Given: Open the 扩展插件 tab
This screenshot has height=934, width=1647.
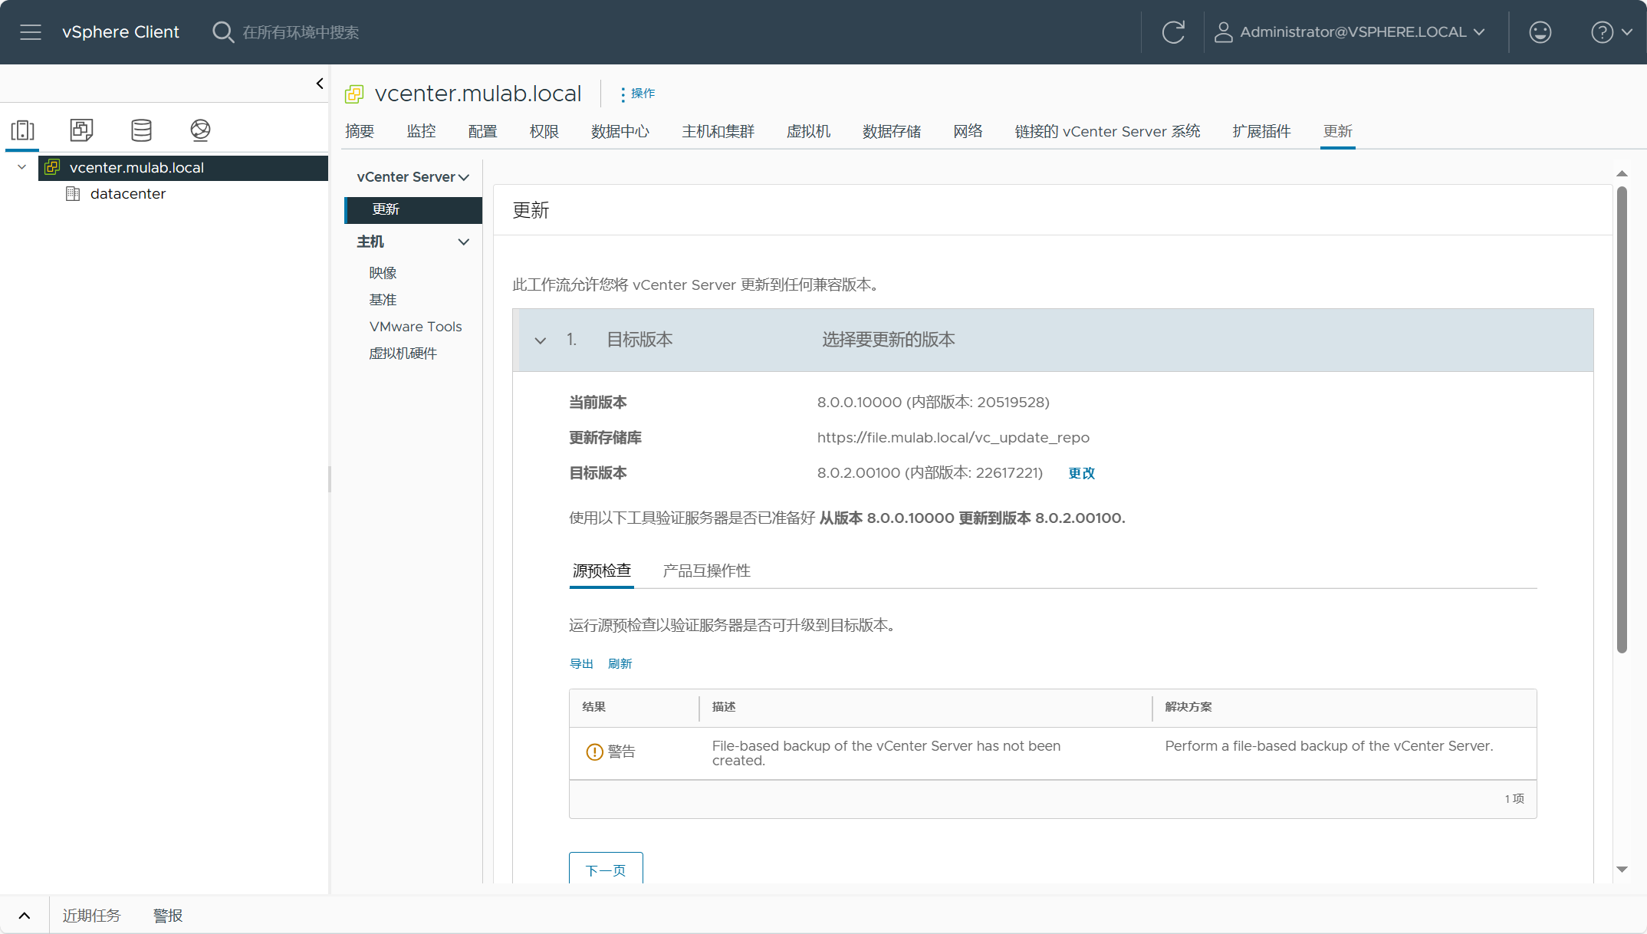Looking at the screenshot, I should pyautogui.click(x=1261, y=131).
